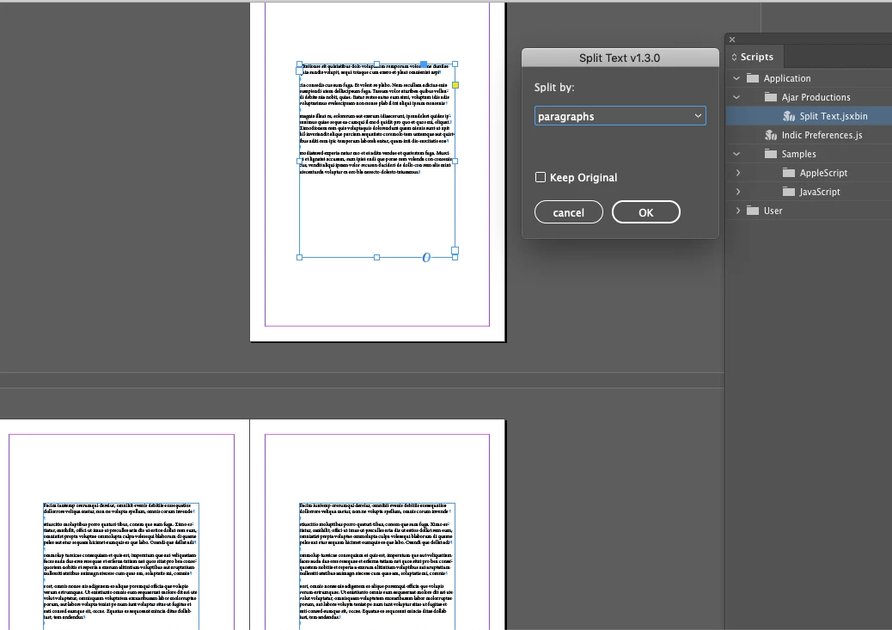Confirm with the OK button
892x630 pixels.
645,212
